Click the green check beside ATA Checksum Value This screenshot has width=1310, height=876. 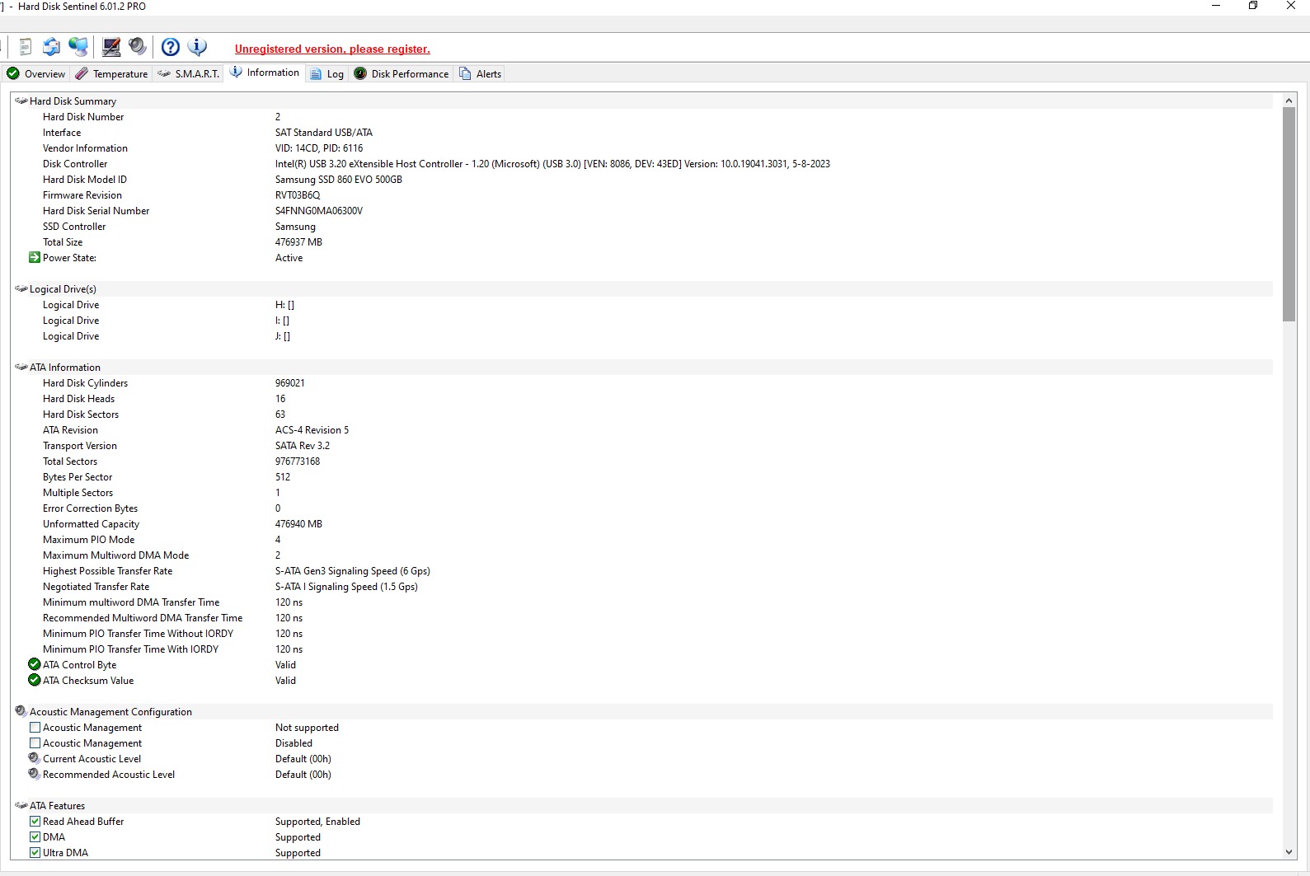click(x=35, y=681)
